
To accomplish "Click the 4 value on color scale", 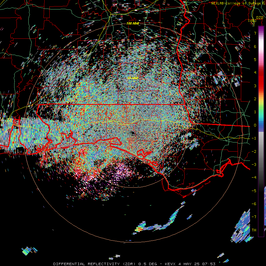I will pos(255,73).
